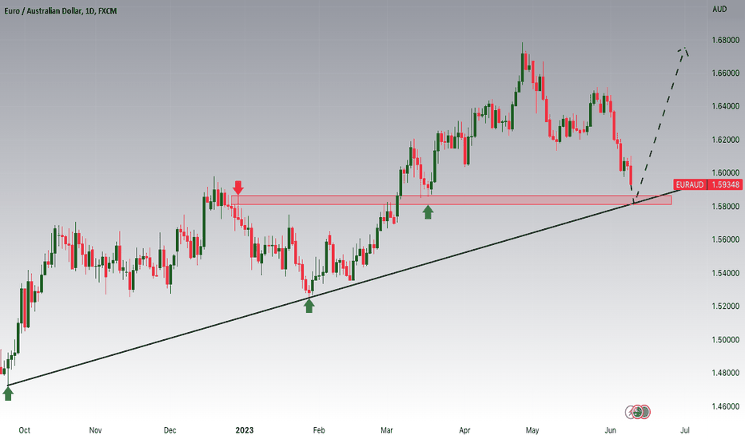The width and height of the screenshot is (745, 439).
Task: Open the Australian flag economic event marker
Action: tap(638, 412)
